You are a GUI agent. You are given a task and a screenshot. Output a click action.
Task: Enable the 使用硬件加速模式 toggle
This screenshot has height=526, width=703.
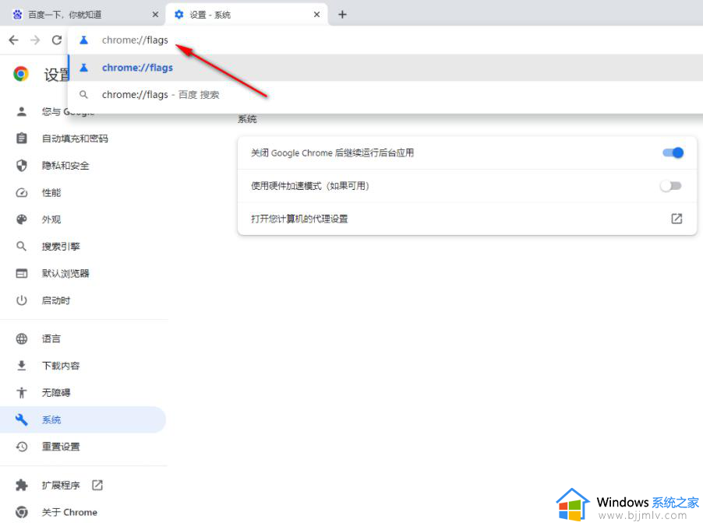pyautogui.click(x=671, y=186)
